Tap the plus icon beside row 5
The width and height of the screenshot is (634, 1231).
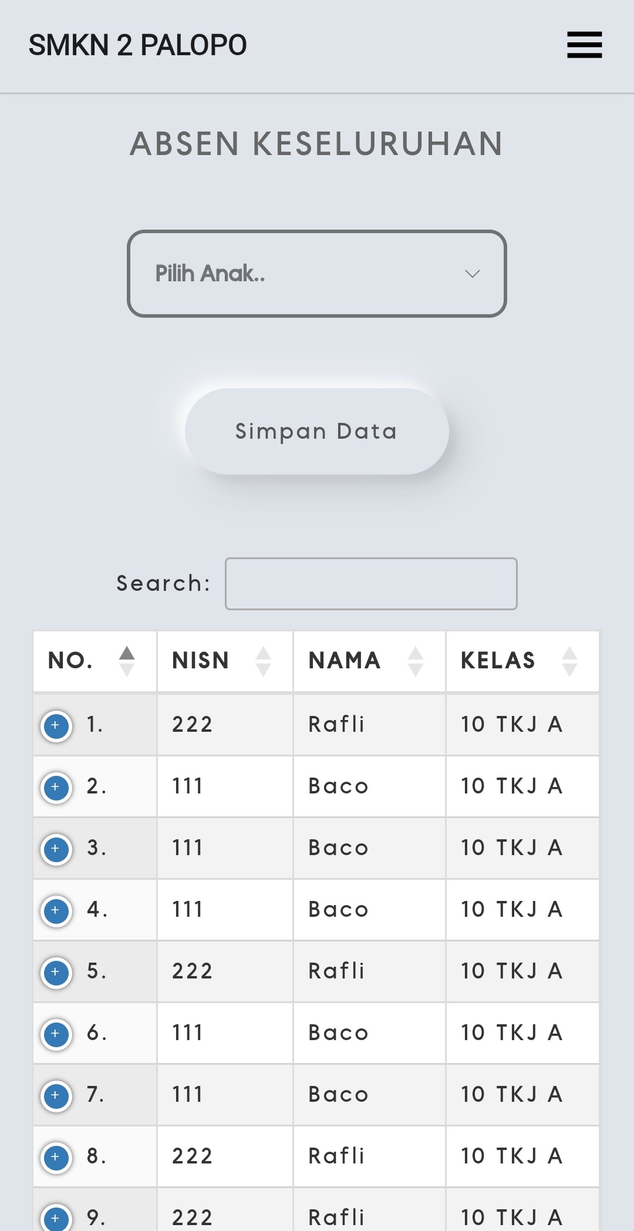coord(56,973)
